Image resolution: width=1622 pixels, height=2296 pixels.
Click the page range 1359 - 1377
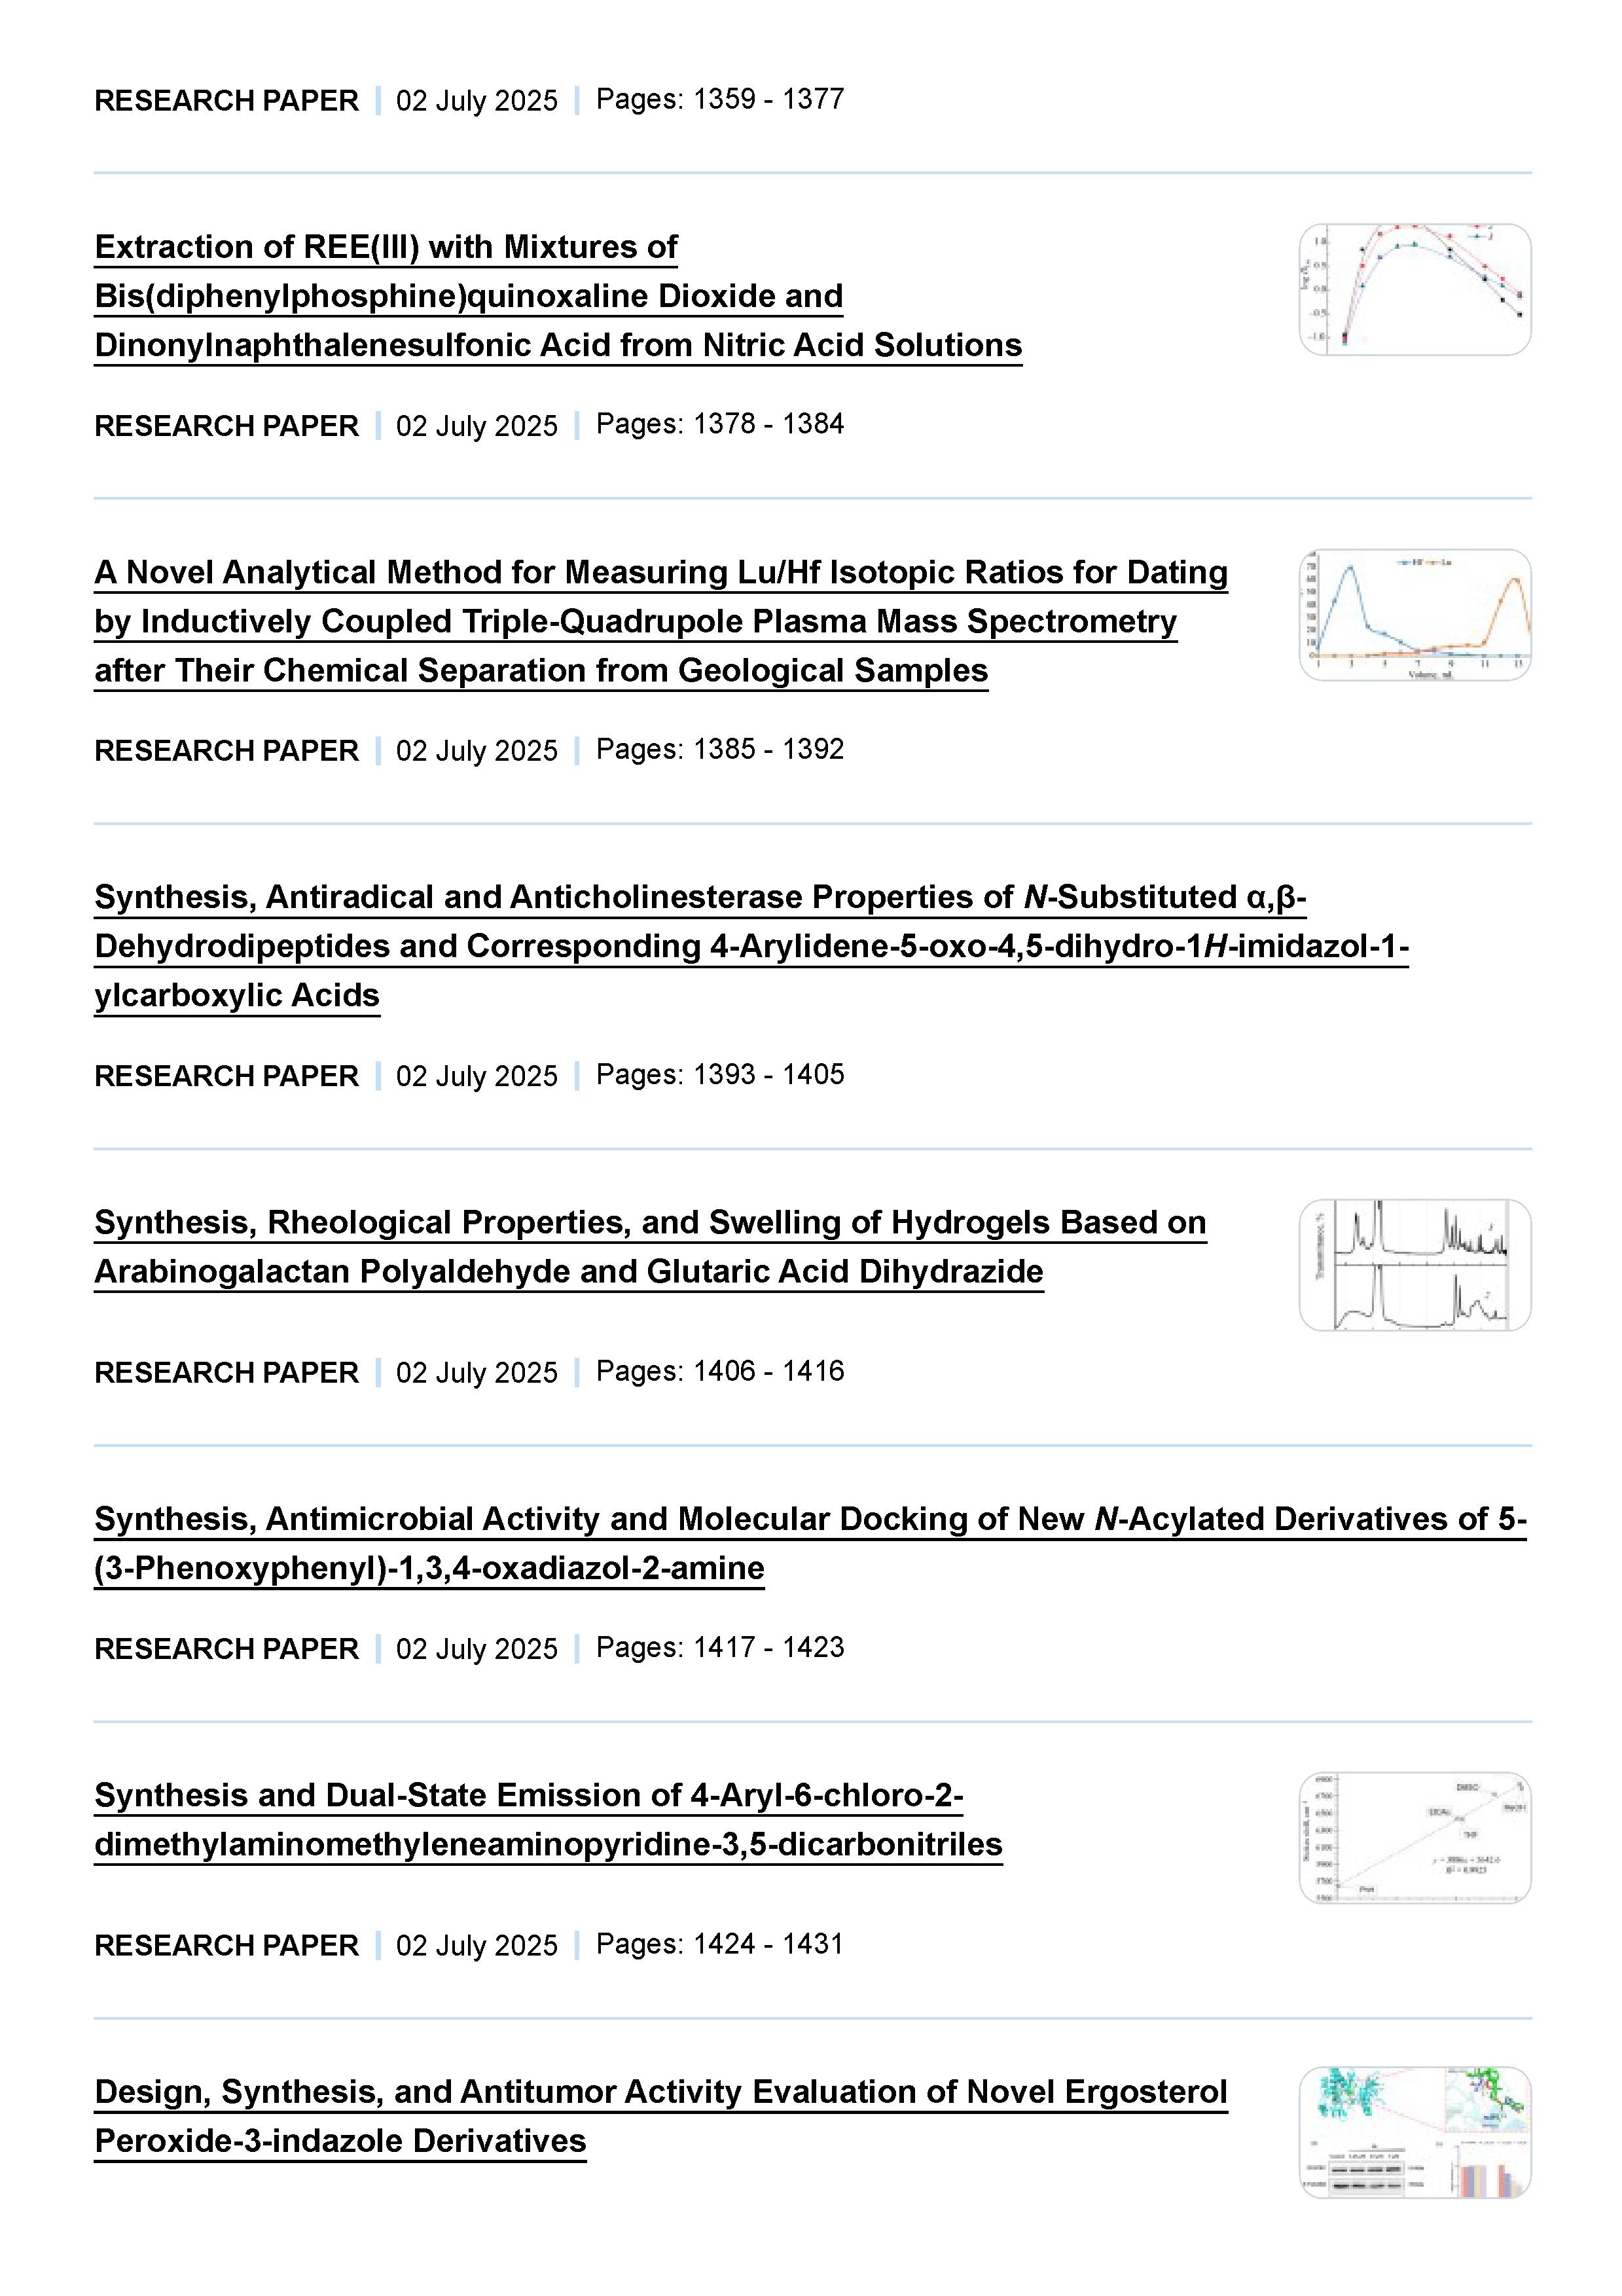720,99
